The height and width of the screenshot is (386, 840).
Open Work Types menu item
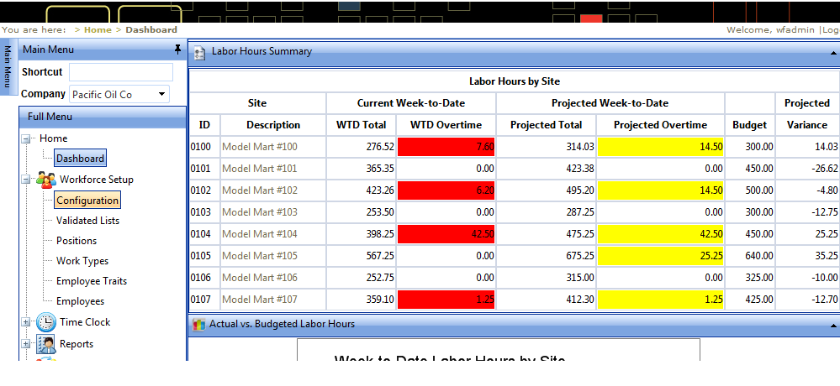coord(82,261)
